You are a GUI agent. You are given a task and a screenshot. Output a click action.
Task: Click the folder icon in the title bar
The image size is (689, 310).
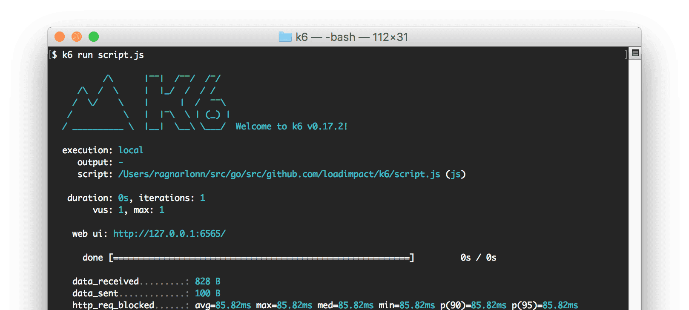(x=285, y=37)
